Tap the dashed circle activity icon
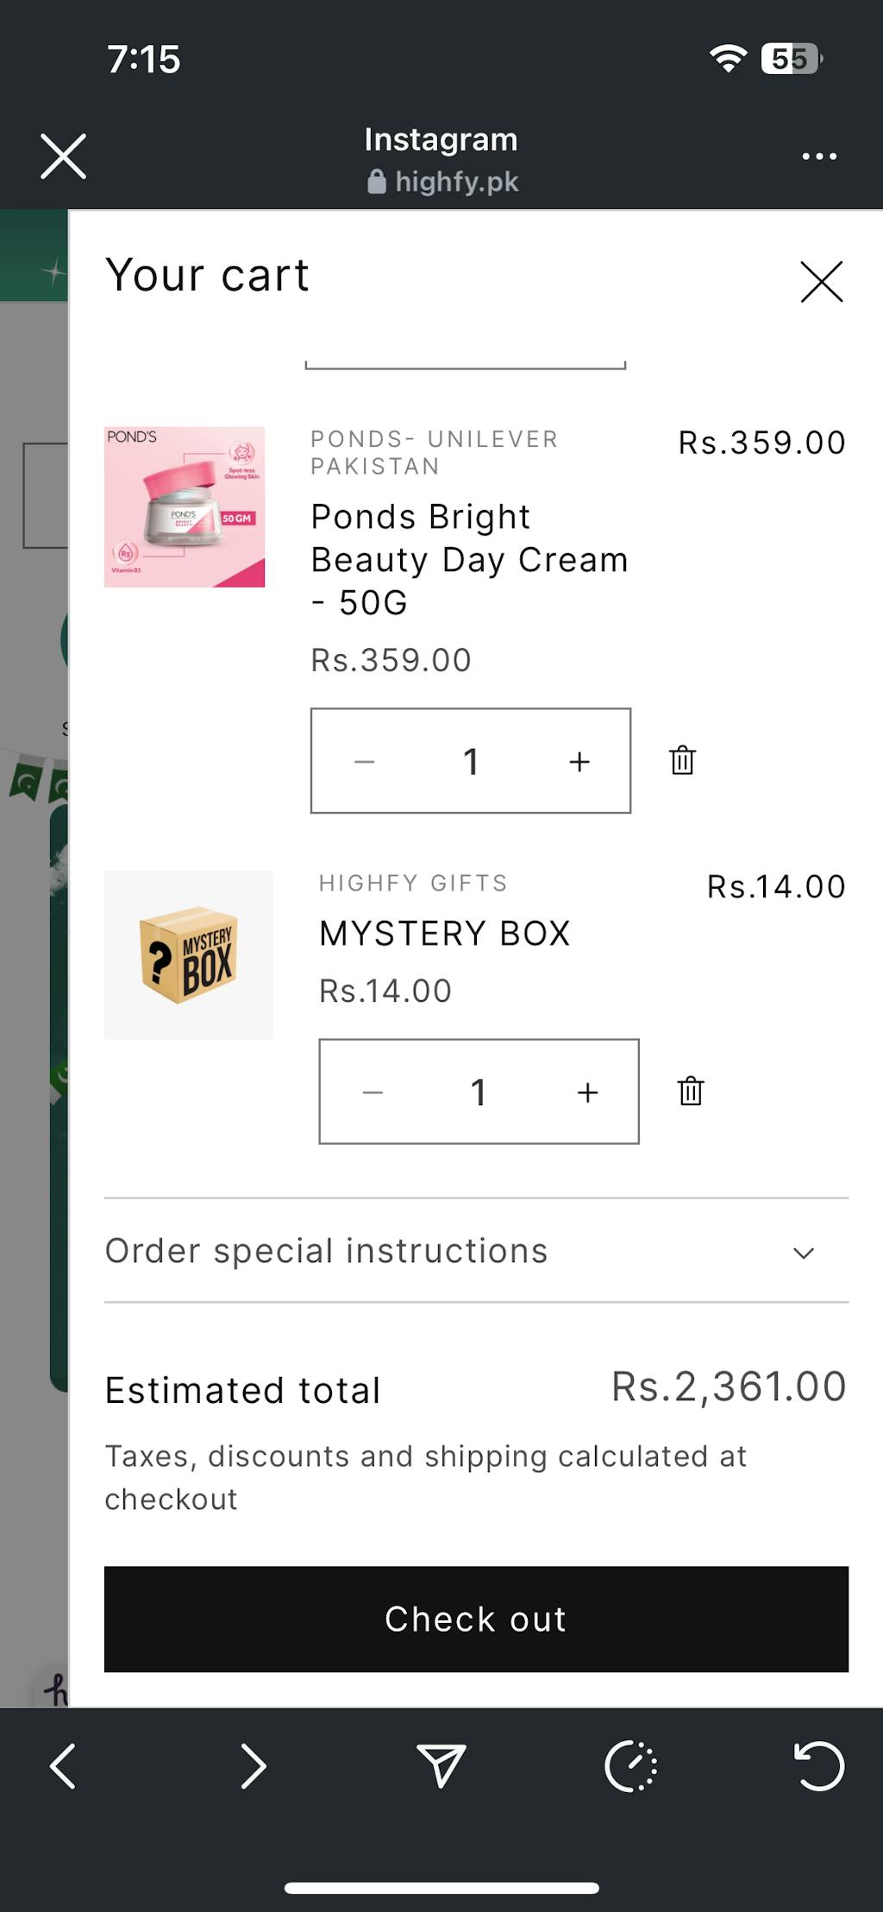Viewport: 883px width, 1912px height. [631, 1765]
